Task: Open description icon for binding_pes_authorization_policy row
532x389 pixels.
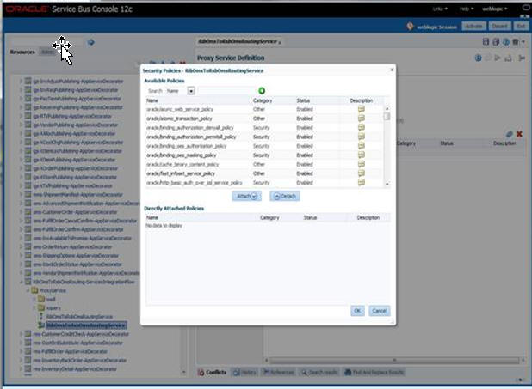Action: [362, 146]
